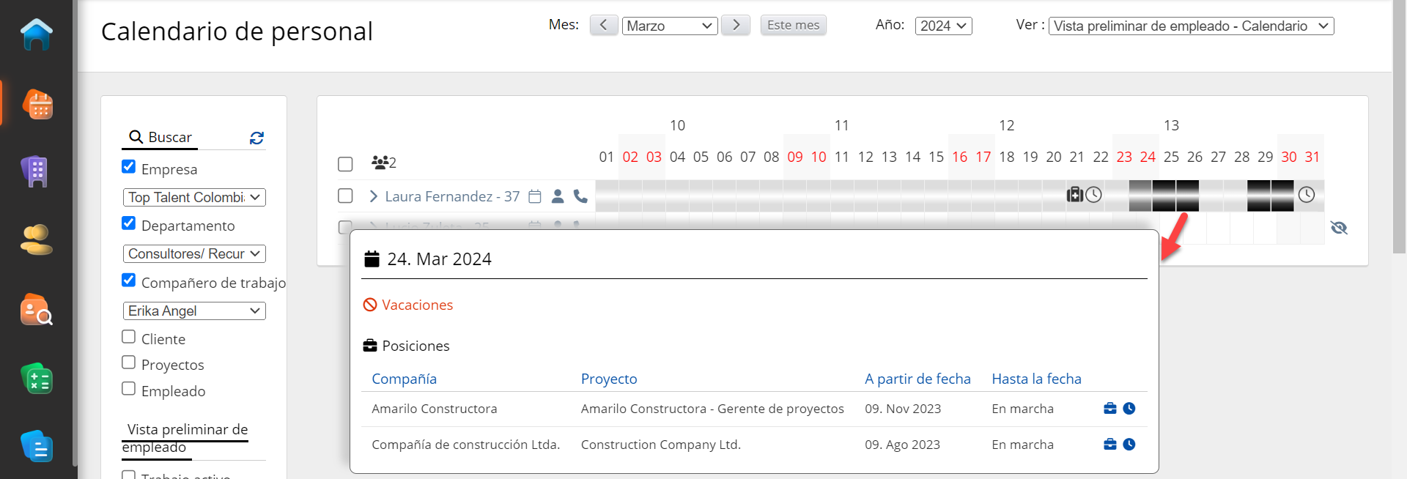Open the purple building sidebar icon
This screenshot has height=479, width=1407.
(36, 172)
